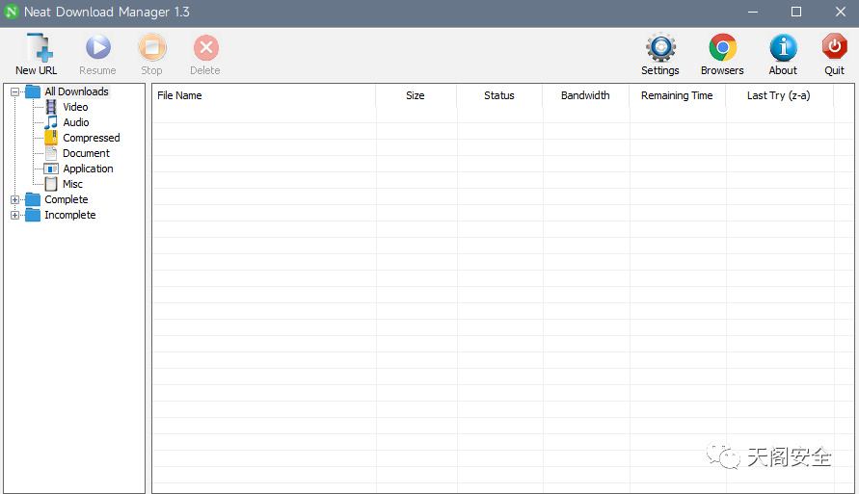Select the Document category label
Screen dimensions: 859x494
[x=86, y=153]
